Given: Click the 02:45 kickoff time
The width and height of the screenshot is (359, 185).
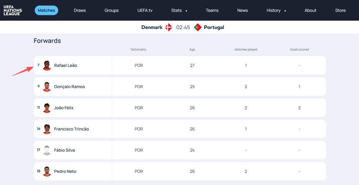Looking at the screenshot, I should tap(183, 27).
